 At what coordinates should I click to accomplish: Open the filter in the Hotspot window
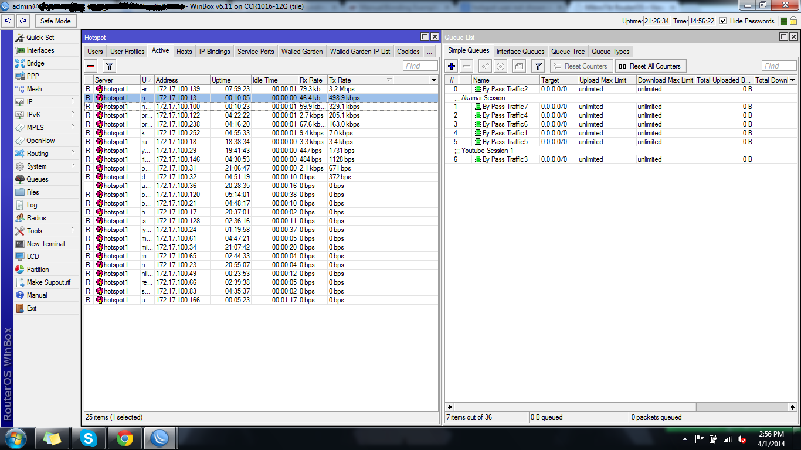pyautogui.click(x=110, y=66)
